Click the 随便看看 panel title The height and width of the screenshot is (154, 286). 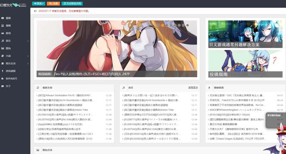(219, 88)
